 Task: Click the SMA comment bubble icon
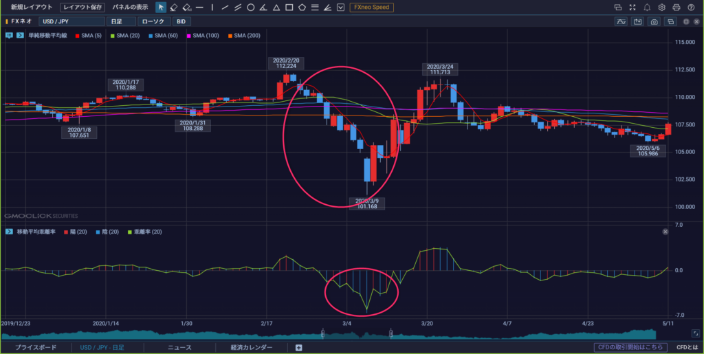tap(9, 36)
